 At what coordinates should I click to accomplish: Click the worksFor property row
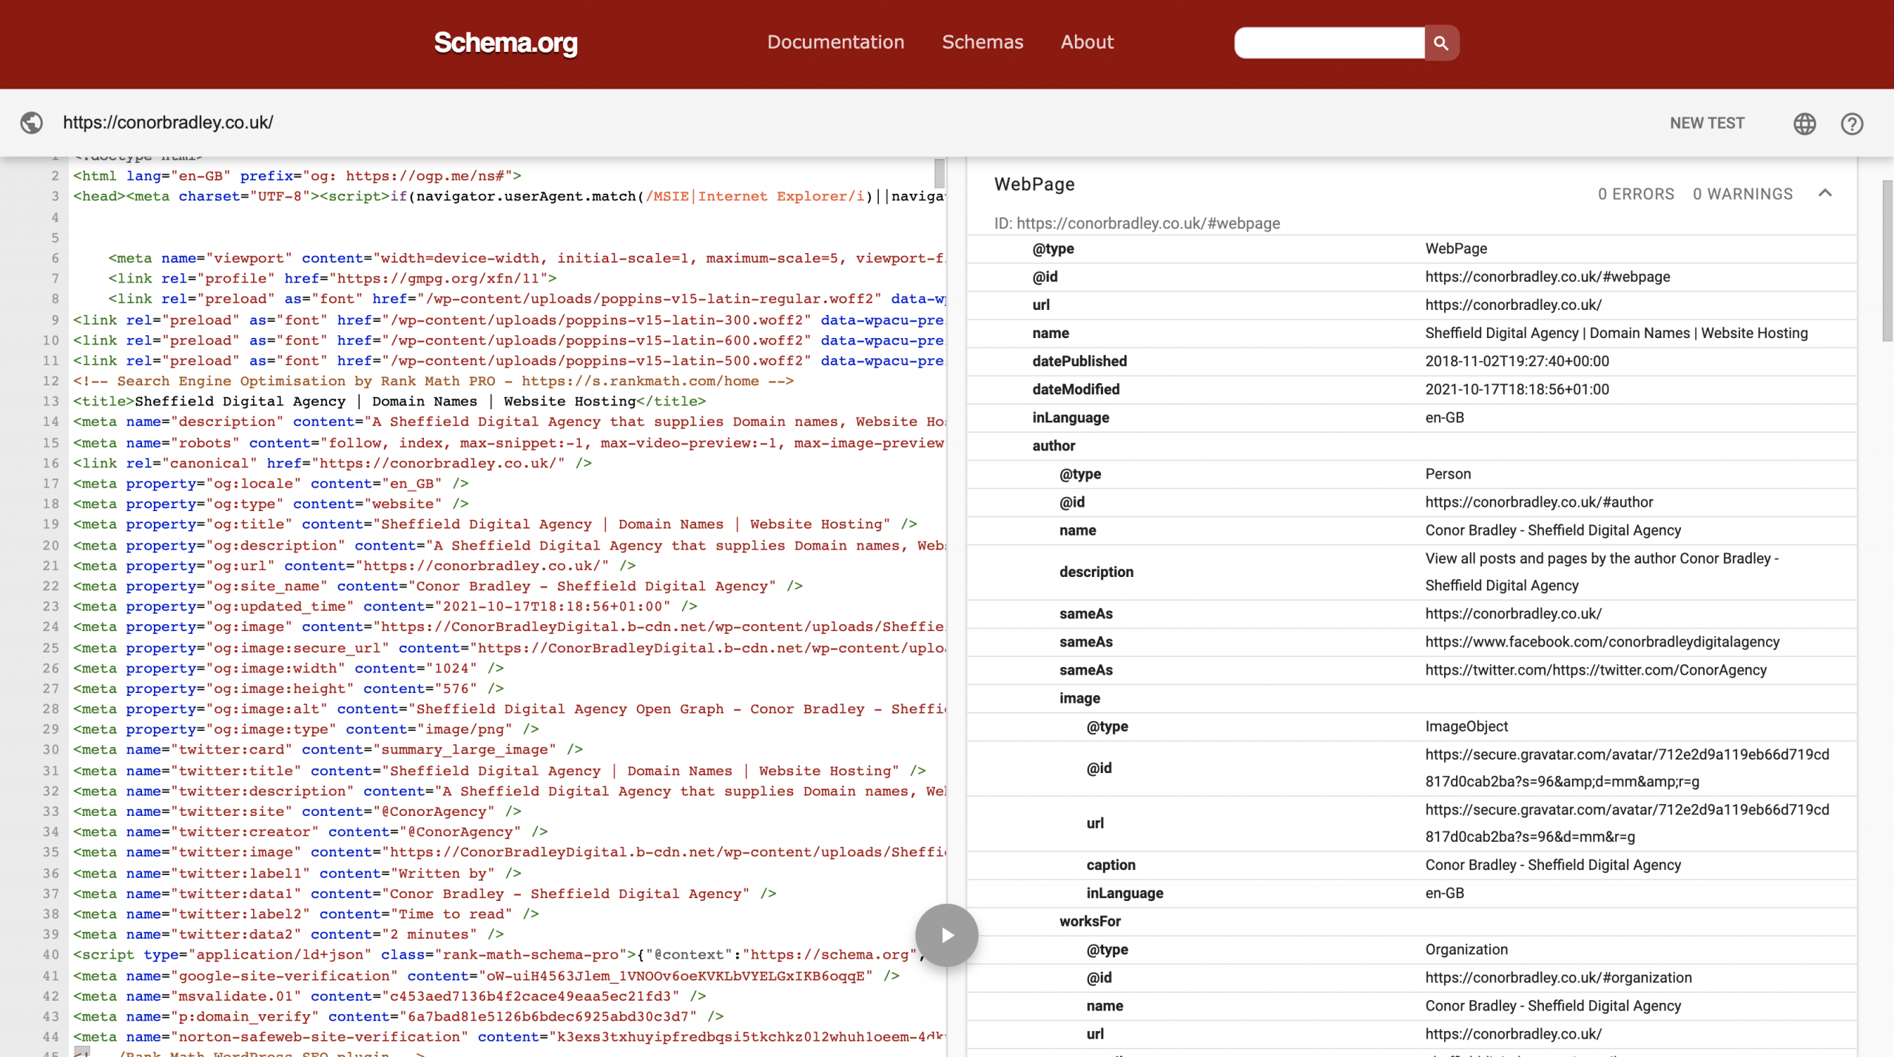(x=1412, y=921)
